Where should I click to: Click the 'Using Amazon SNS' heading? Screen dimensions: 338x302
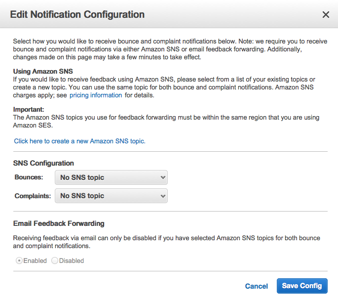[43, 71]
